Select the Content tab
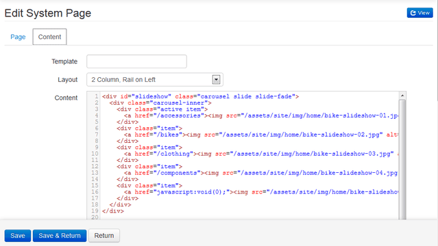Image resolution: width=438 pixels, height=246 pixels. coord(49,37)
